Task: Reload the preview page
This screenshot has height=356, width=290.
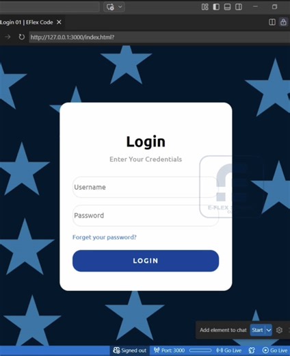Action: tap(21, 37)
